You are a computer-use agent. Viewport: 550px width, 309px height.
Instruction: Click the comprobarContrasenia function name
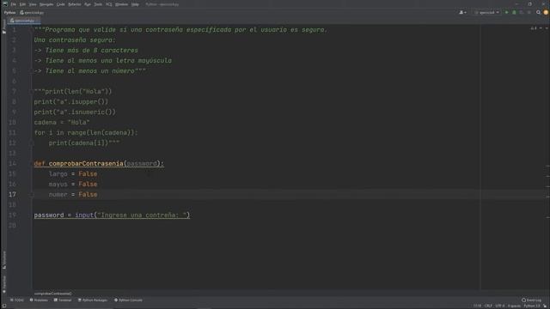[x=86, y=164]
